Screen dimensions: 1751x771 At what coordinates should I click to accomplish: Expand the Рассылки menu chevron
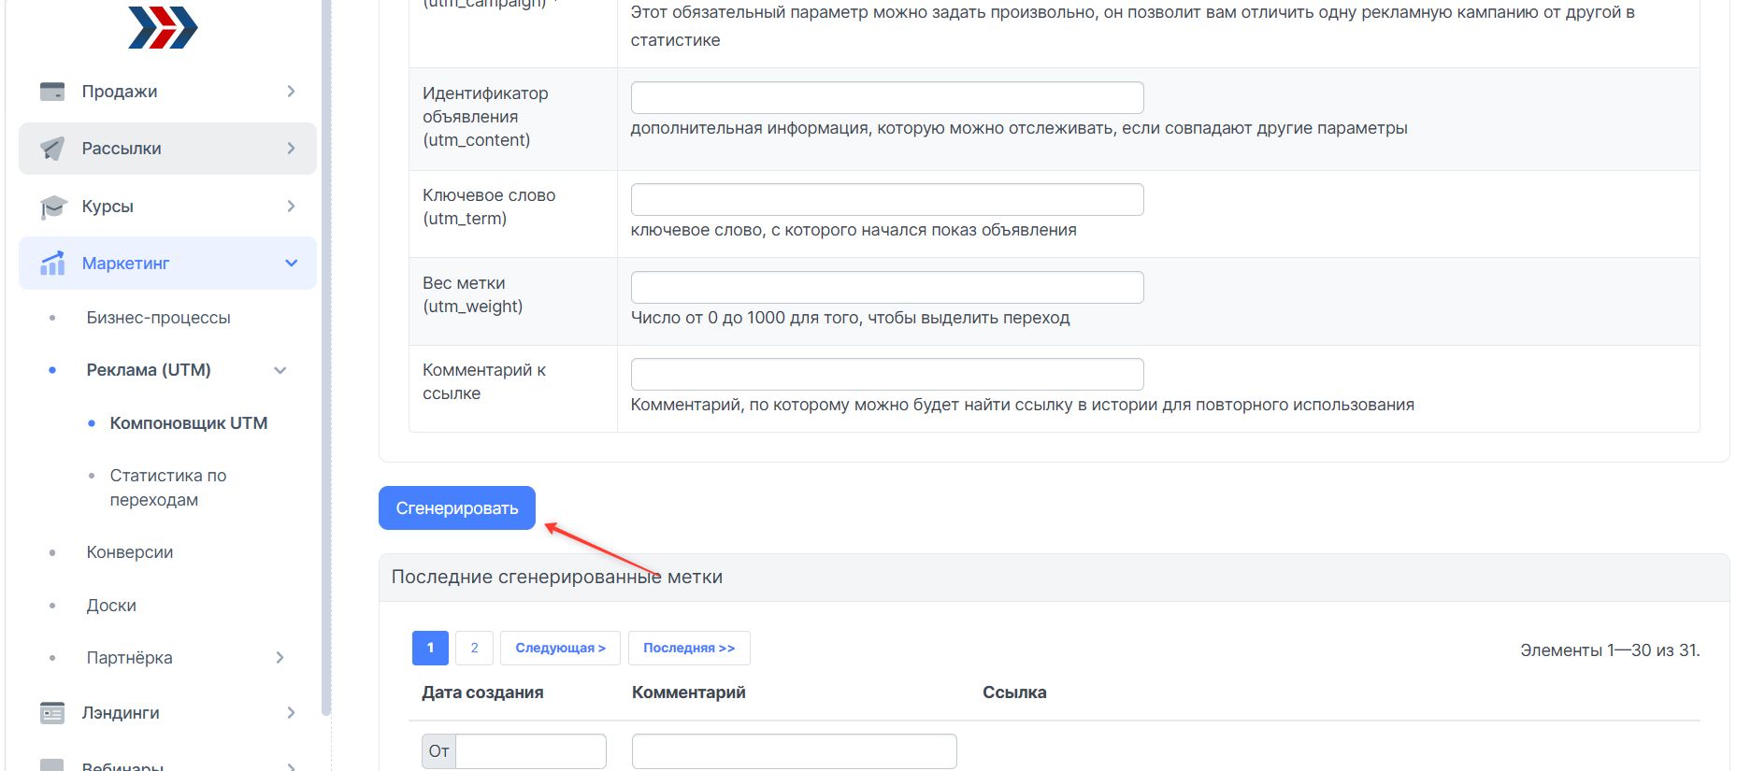(x=291, y=149)
